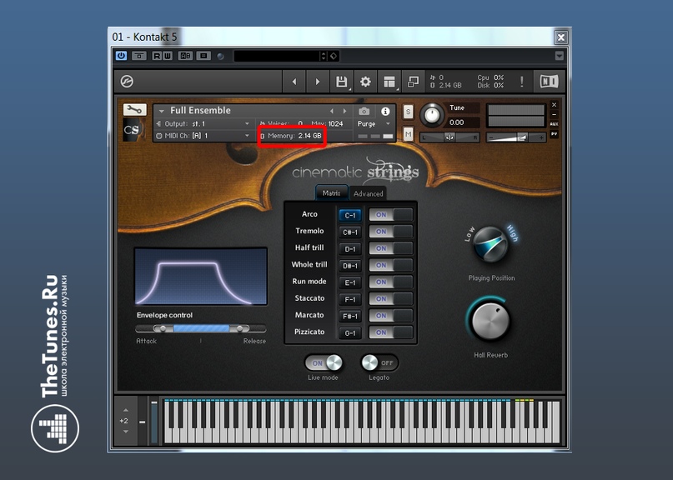The height and width of the screenshot is (480, 673).
Task: Click the A/B compare button
Action: tap(185, 56)
